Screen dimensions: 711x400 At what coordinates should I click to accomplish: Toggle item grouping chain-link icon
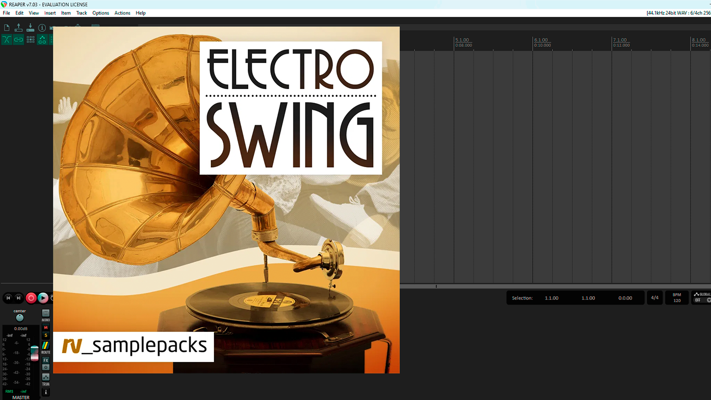[x=19, y=40]
